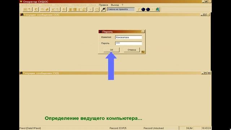Open the ? help menu

tap(122, 5)
